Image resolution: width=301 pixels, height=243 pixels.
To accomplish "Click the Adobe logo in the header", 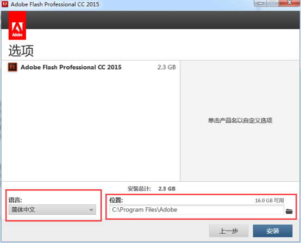I will point(17,25).
